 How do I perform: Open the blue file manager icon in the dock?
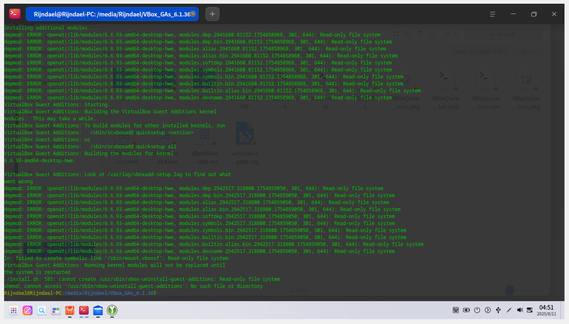(98, 310)
